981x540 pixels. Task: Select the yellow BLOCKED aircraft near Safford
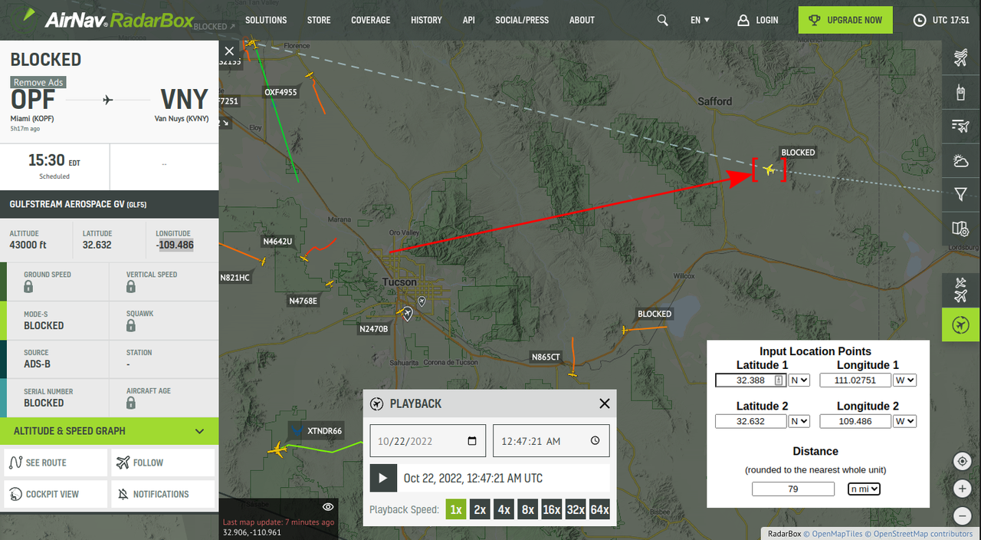coord(769,170)
